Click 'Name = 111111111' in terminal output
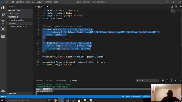 click(44, 89)
